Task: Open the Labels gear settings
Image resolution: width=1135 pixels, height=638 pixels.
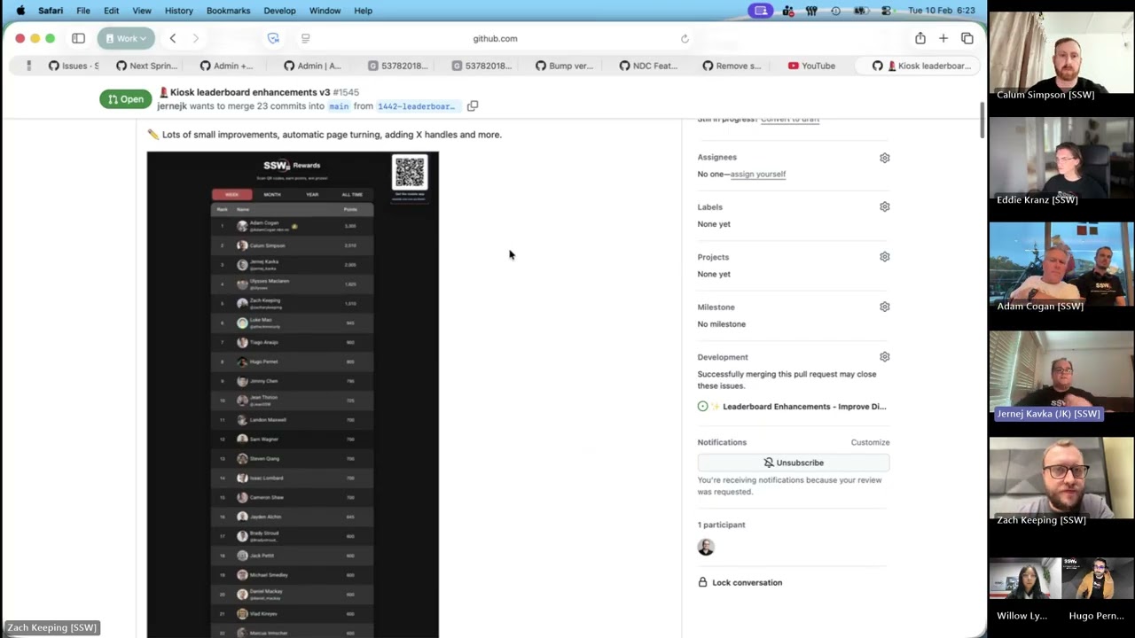Action: pos(884,207)
